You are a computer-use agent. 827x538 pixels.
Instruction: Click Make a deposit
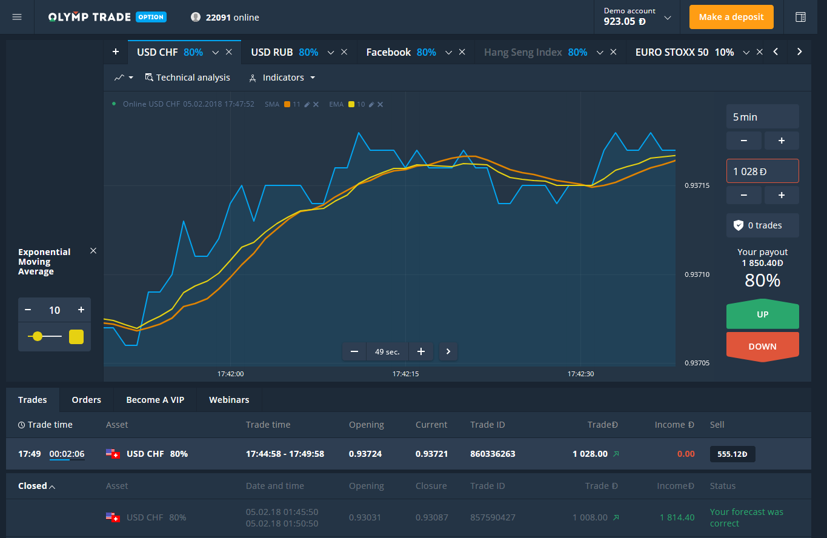click(731, 17)
